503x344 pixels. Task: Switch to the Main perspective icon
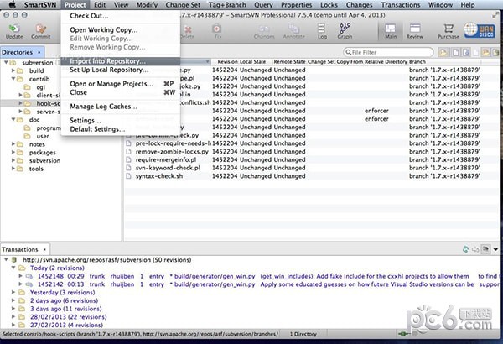click(391, 31)
